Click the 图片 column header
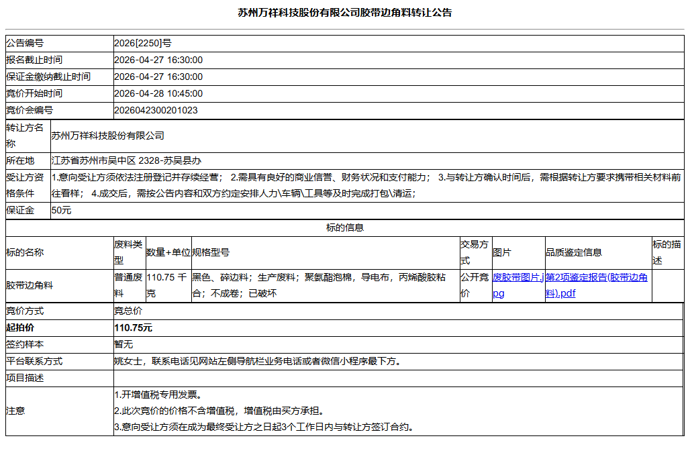Screen dimensions: 690x465 (x=501, y=252)
